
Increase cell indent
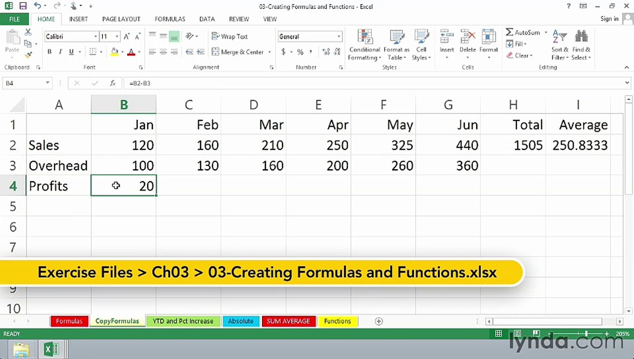pyautogui.click(x=200, y=52)
